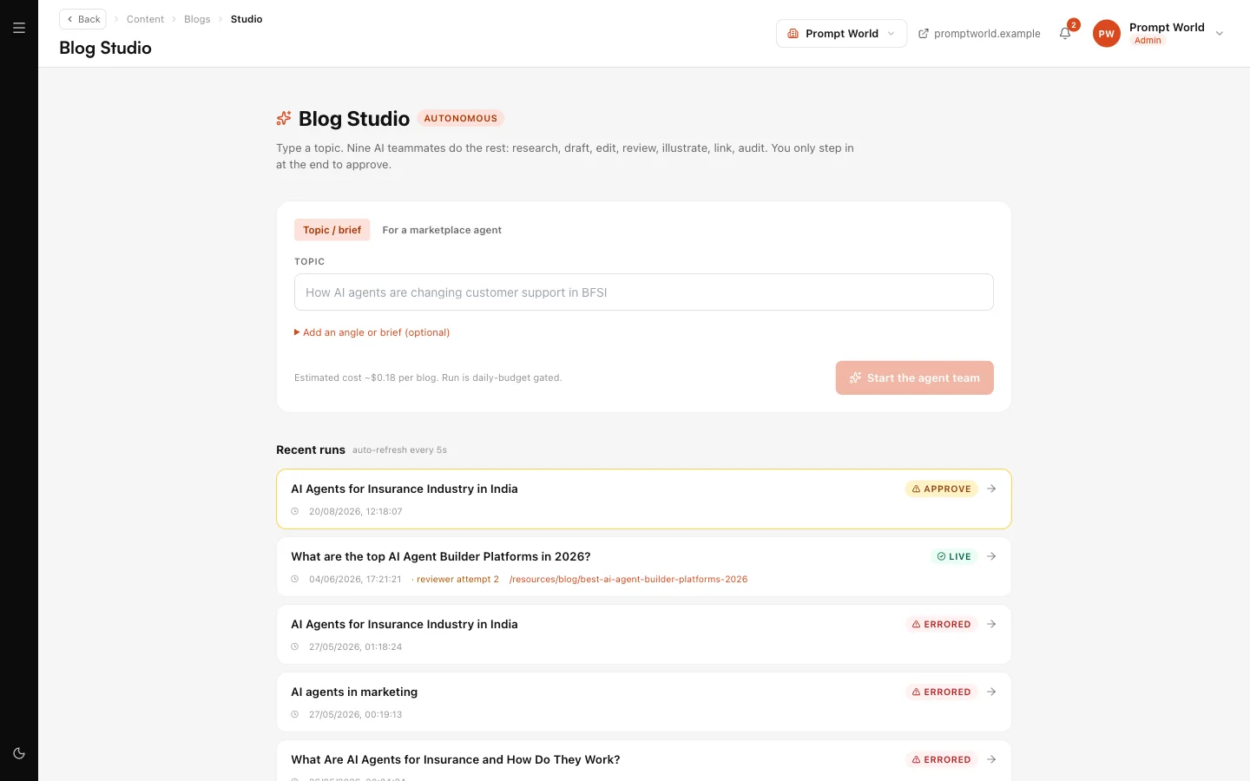1250x781 pixels.
Task: Open arrow for top AI Agent Builder run
Action: [991, 556]
